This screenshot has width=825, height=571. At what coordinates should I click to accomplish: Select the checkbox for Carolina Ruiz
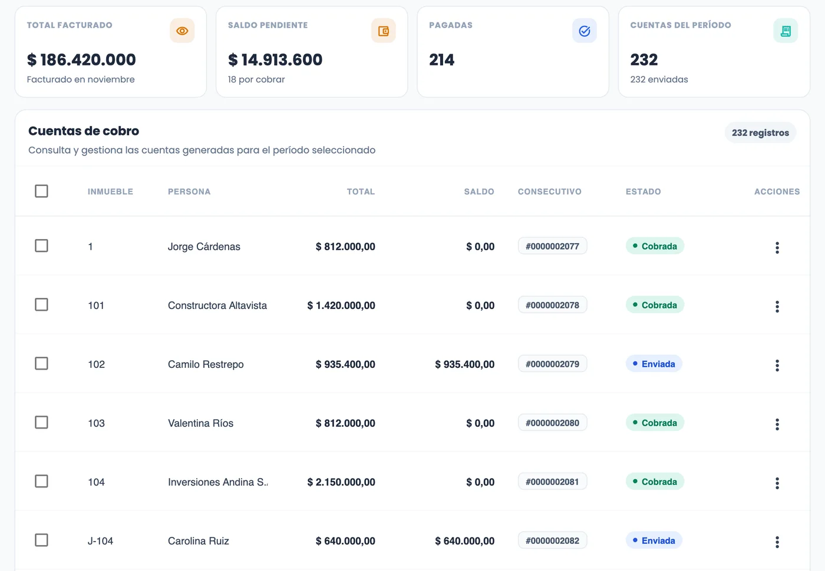point(41,540)
